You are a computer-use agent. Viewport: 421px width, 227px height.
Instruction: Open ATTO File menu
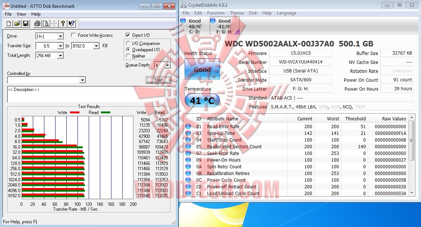(8, 14)
